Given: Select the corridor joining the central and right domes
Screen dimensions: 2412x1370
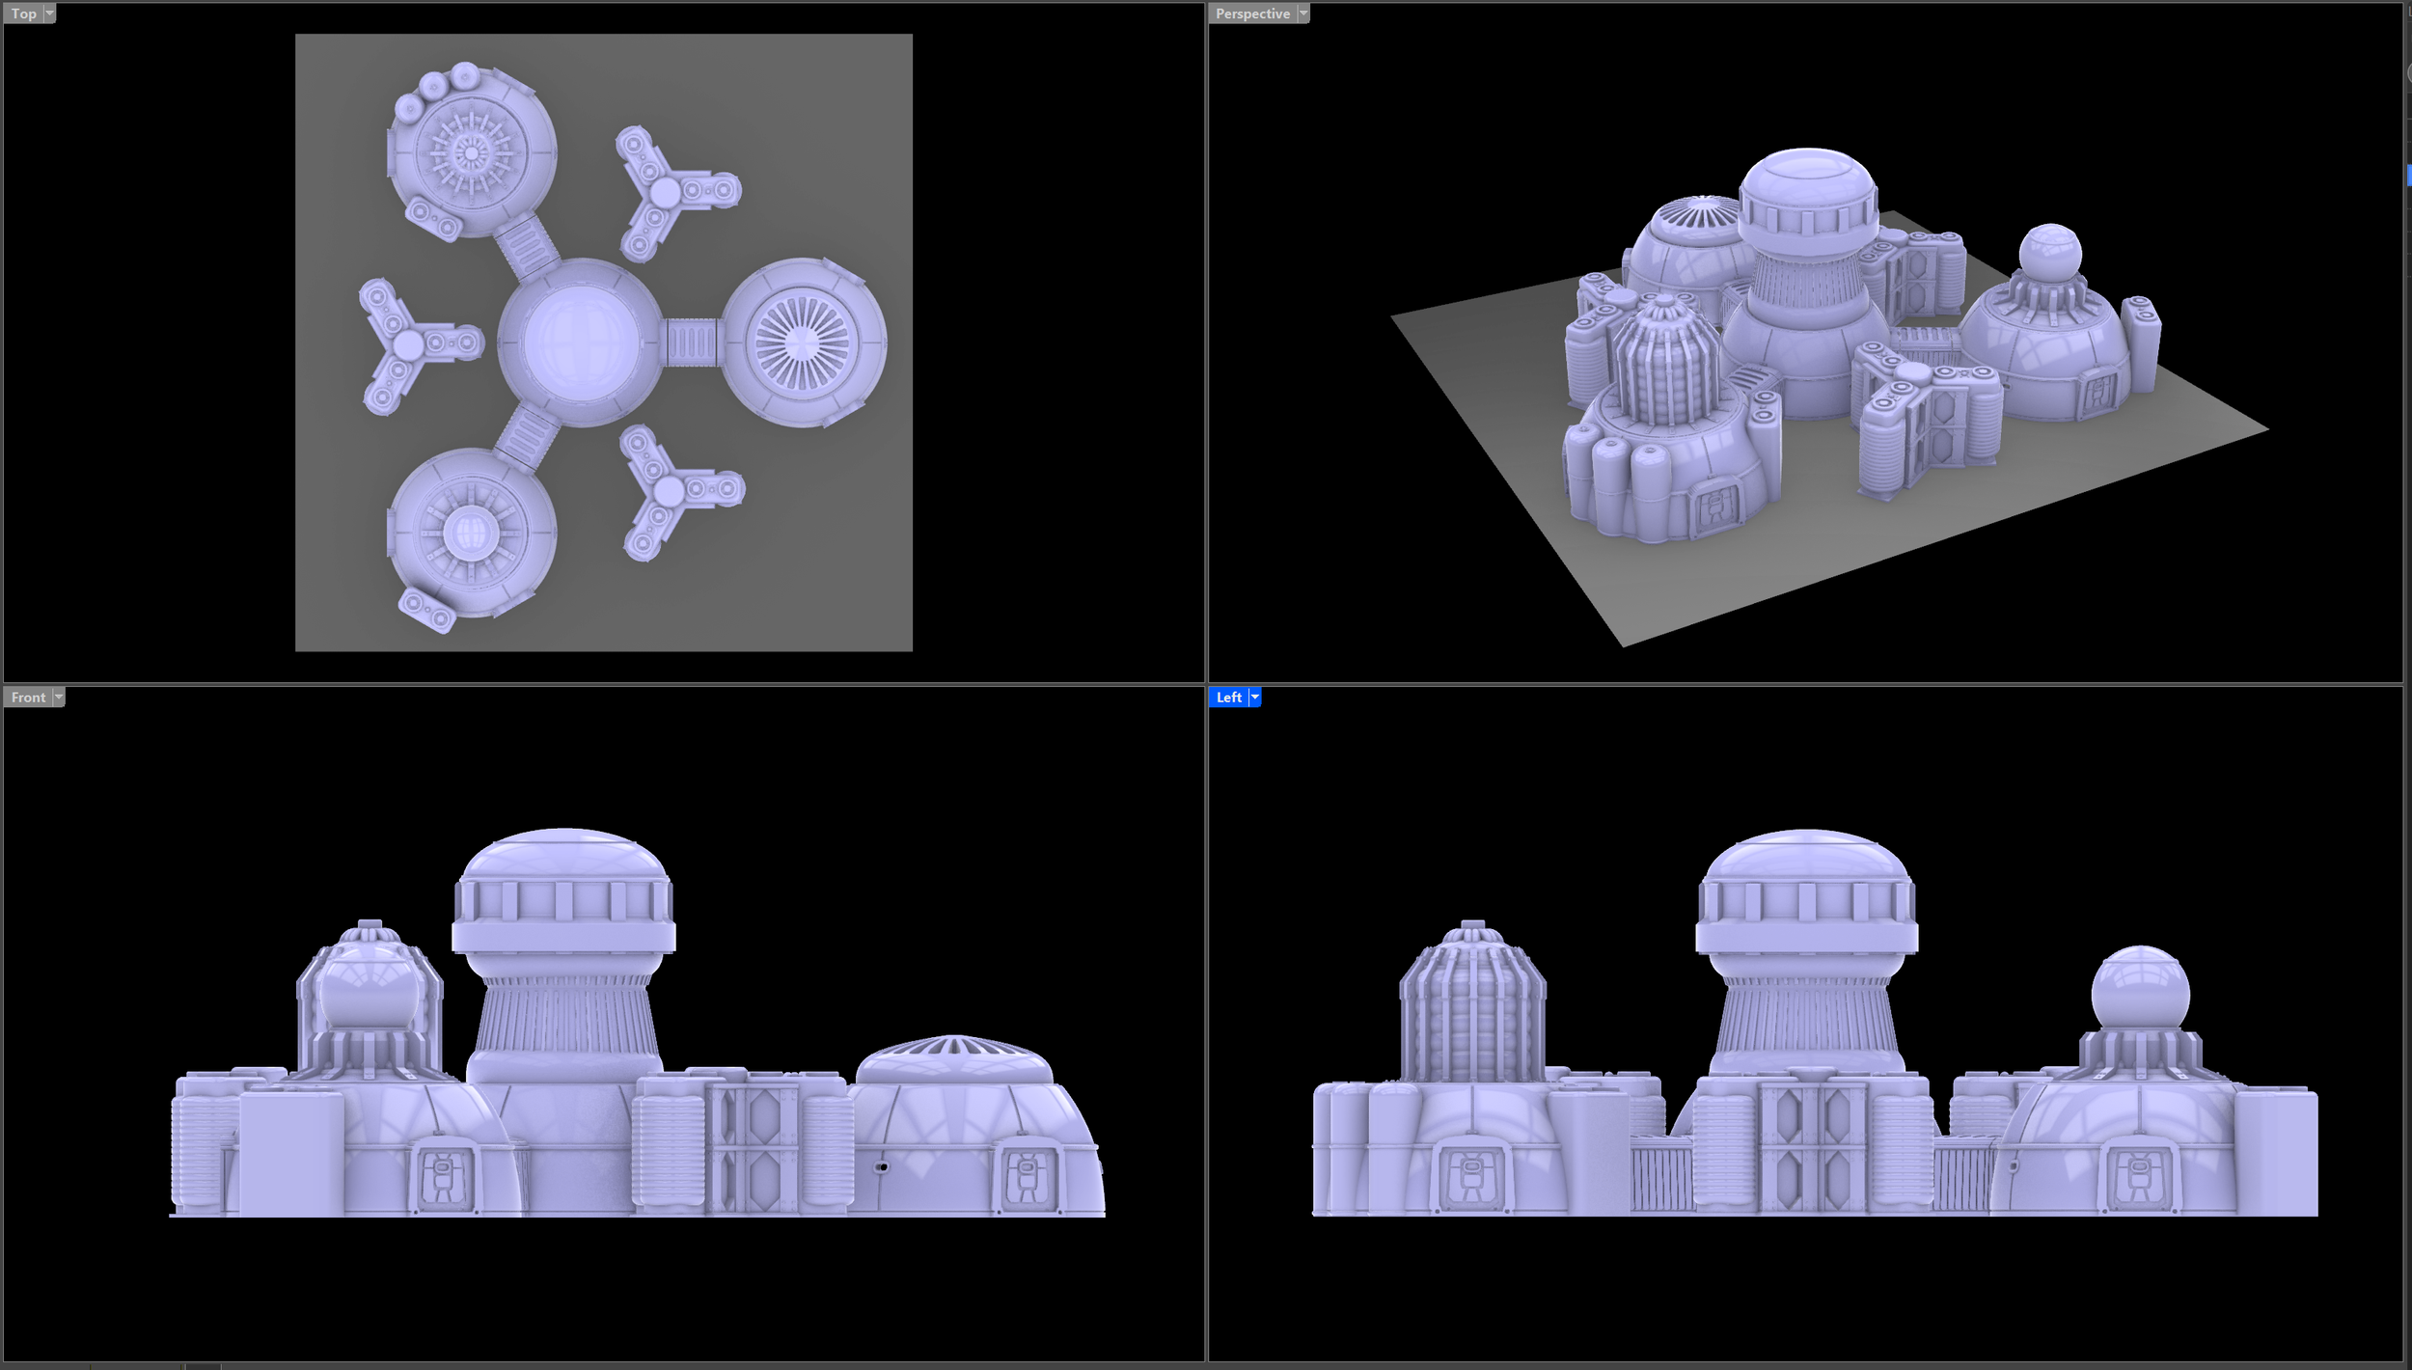Looking at the screenshot, I should point(692,342).
